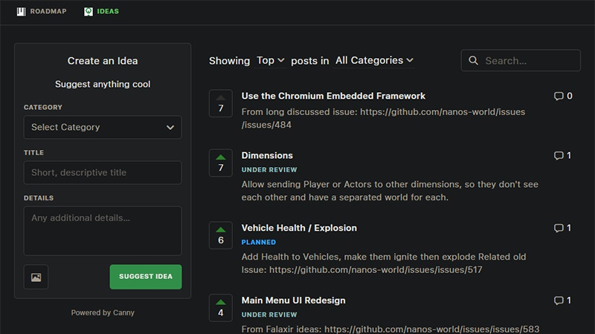Focus the Details text area
Screen dimensions: 595x334
tap(103, 230)
